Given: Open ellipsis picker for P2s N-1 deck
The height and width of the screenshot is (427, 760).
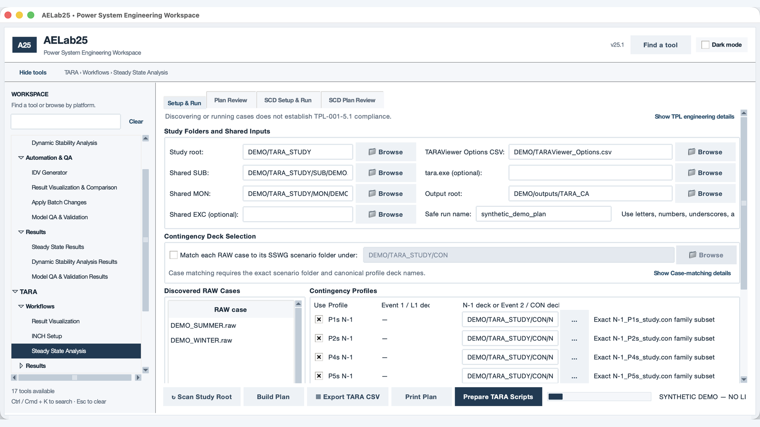Looking at the screenshot, I should [574, 338].
